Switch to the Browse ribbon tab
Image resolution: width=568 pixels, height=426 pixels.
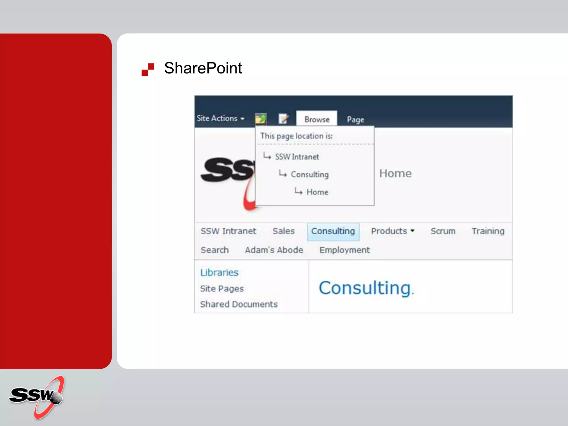click(x=317, y=119)
